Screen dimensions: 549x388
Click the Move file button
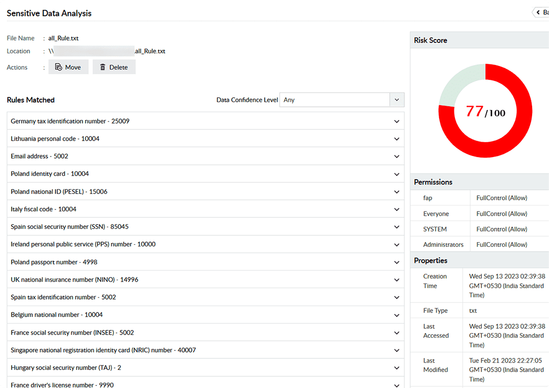tap(68, 67)
